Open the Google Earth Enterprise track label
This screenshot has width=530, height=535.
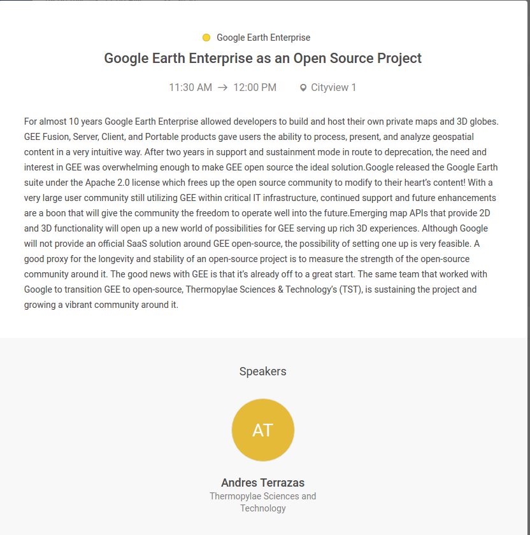pos(264,38)
